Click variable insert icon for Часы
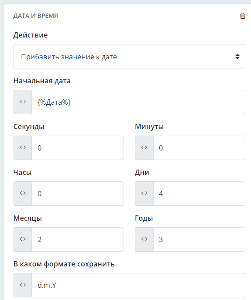 pyautogui.click(x=23, y=194)
